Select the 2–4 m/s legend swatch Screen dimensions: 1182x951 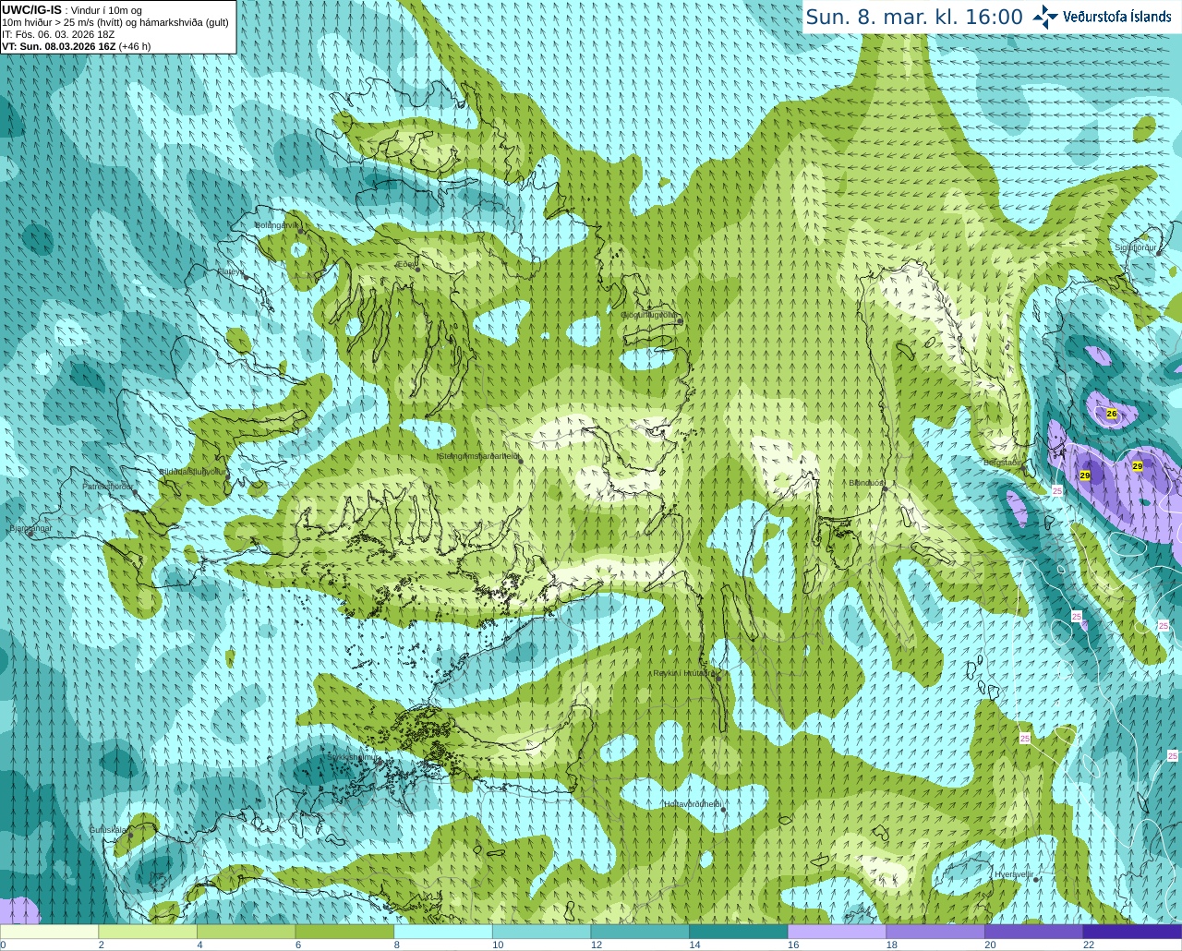[147, 932]
